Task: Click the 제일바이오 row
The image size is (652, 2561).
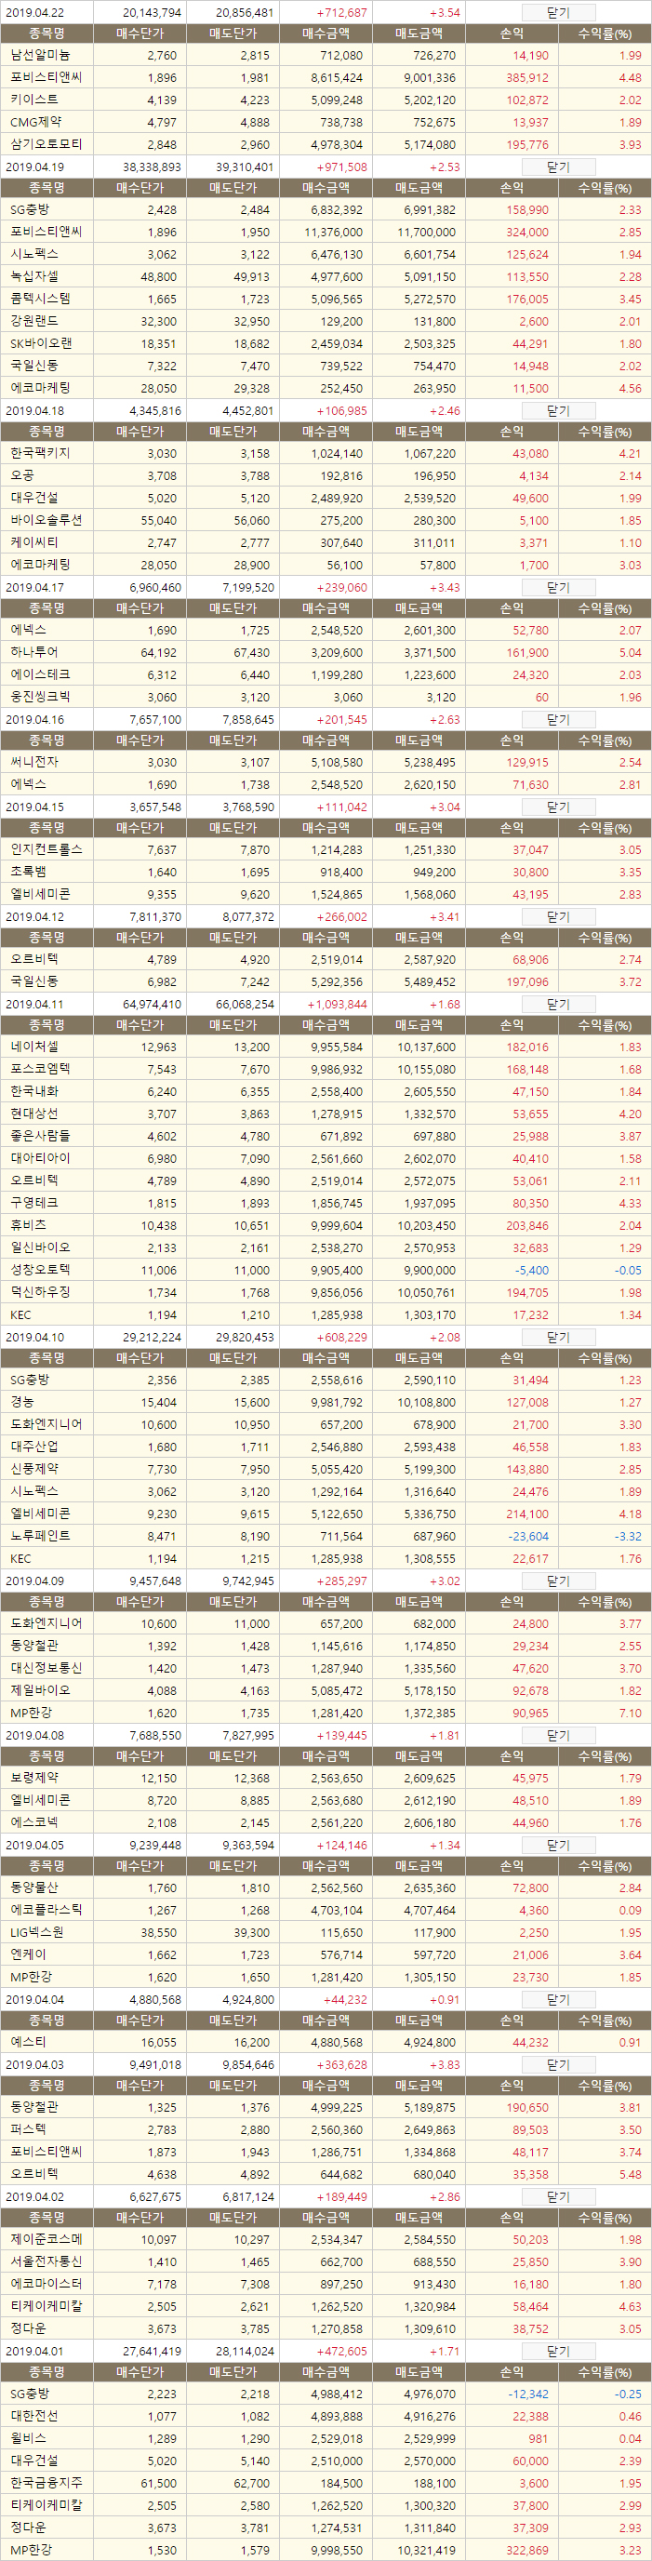Action: click(x=326, y=1690)
